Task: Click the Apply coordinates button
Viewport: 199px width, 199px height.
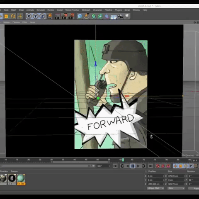Action: 194,188
